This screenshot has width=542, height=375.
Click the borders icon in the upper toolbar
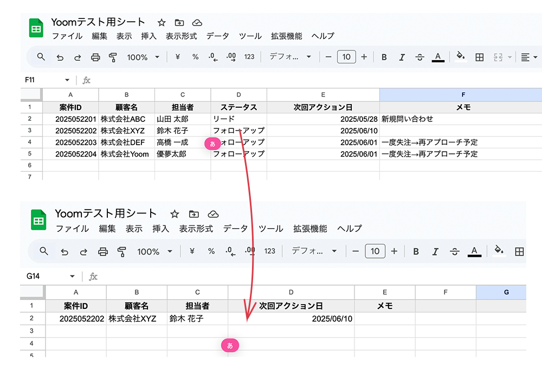(x=479, y=57)
